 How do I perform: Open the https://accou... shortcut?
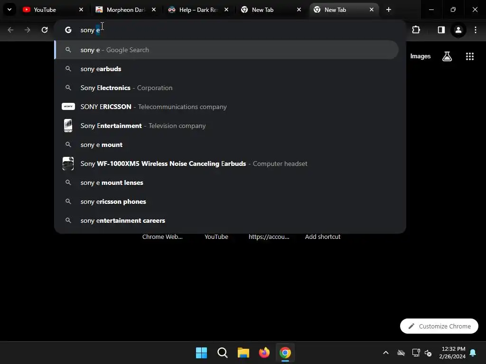[x=269, y=237]
